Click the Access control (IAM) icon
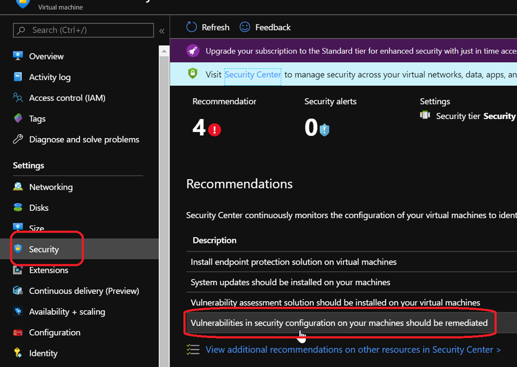This screenshot has height=367, width=517. 18,98
